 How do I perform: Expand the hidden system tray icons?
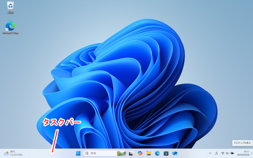210,153
